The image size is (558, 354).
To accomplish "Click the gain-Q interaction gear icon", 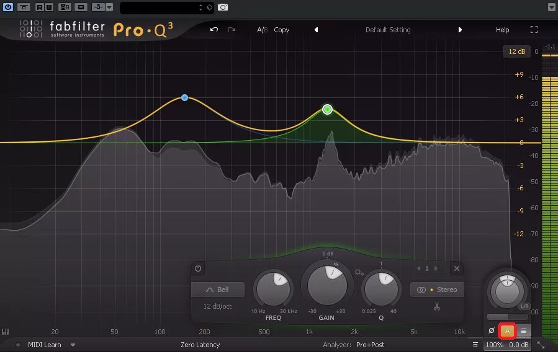I will (359, 272).
